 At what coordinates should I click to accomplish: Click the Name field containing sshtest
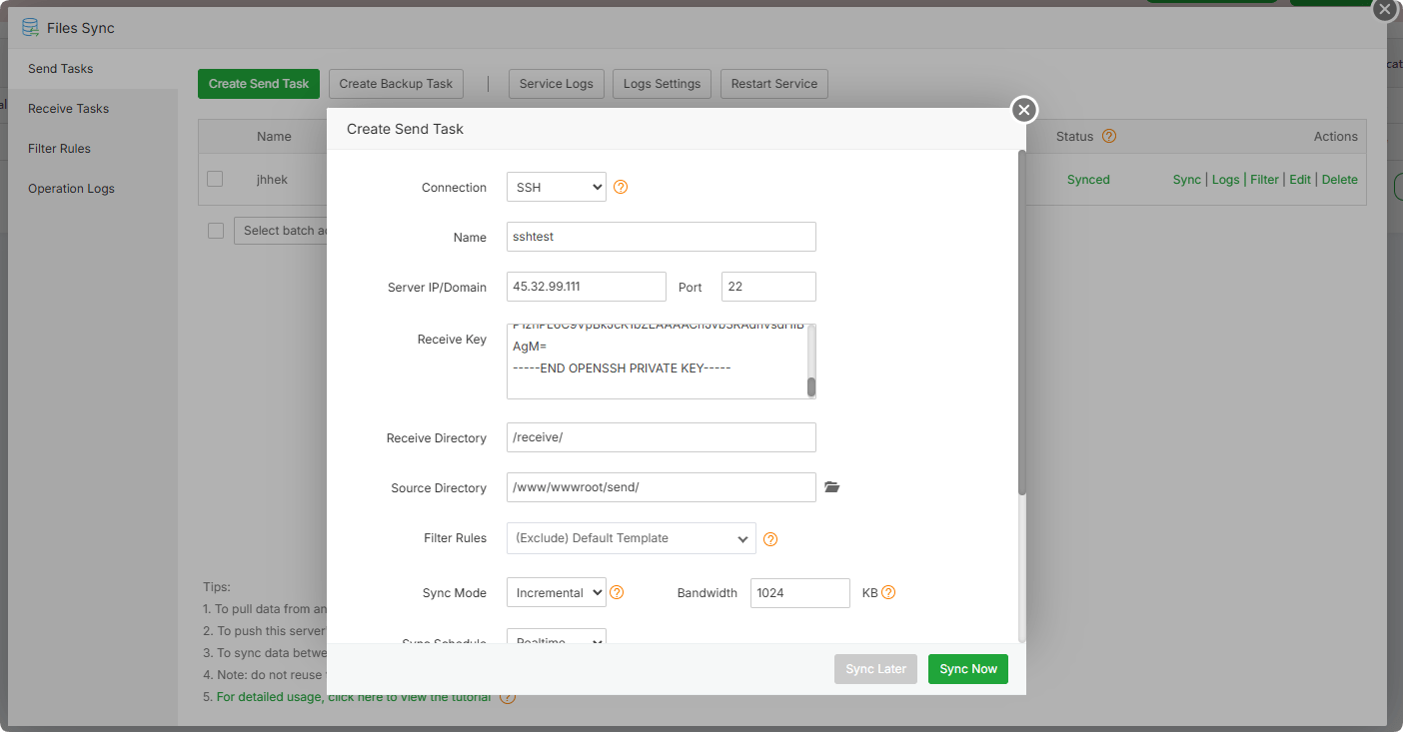[x=662, y=237]
